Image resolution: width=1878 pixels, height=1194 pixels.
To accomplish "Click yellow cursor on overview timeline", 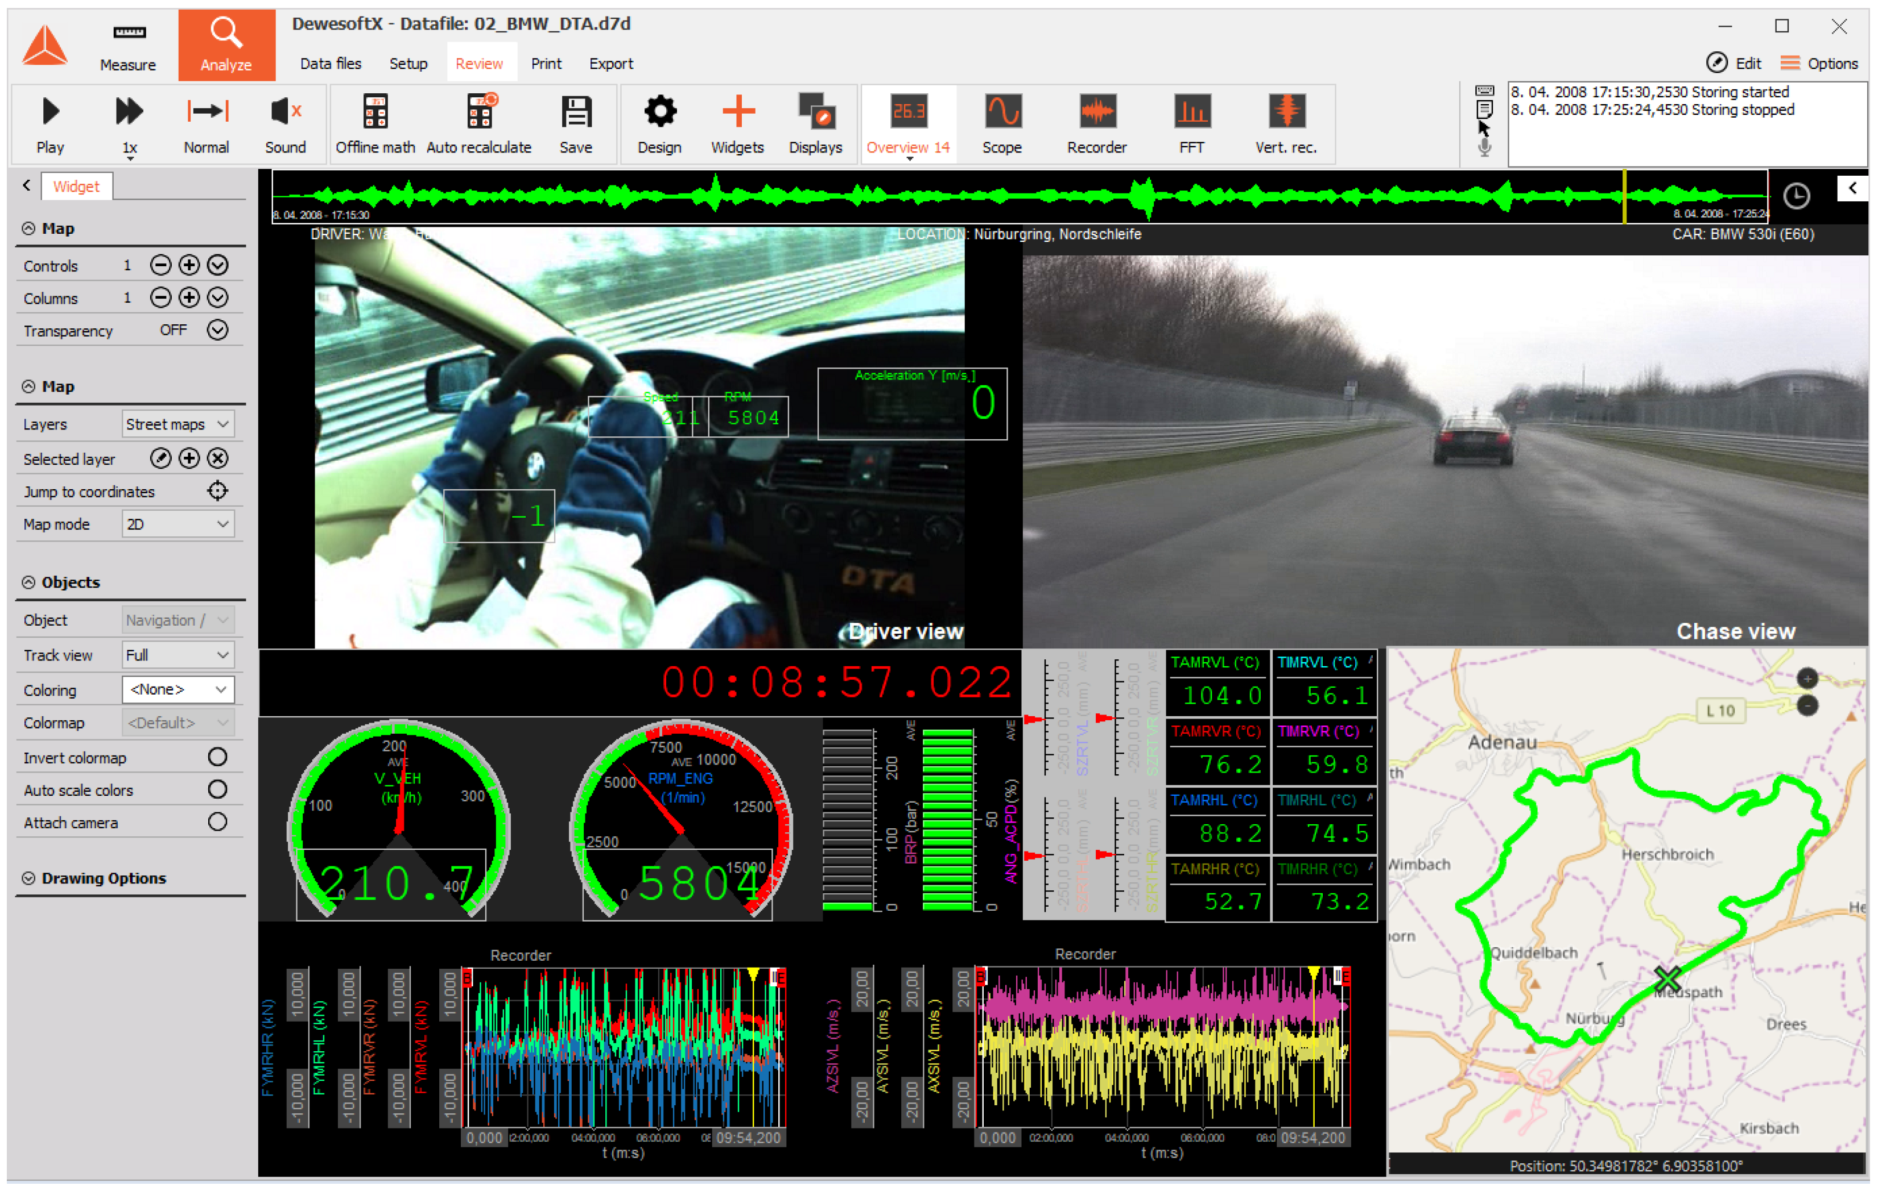I will (1624, 195).
